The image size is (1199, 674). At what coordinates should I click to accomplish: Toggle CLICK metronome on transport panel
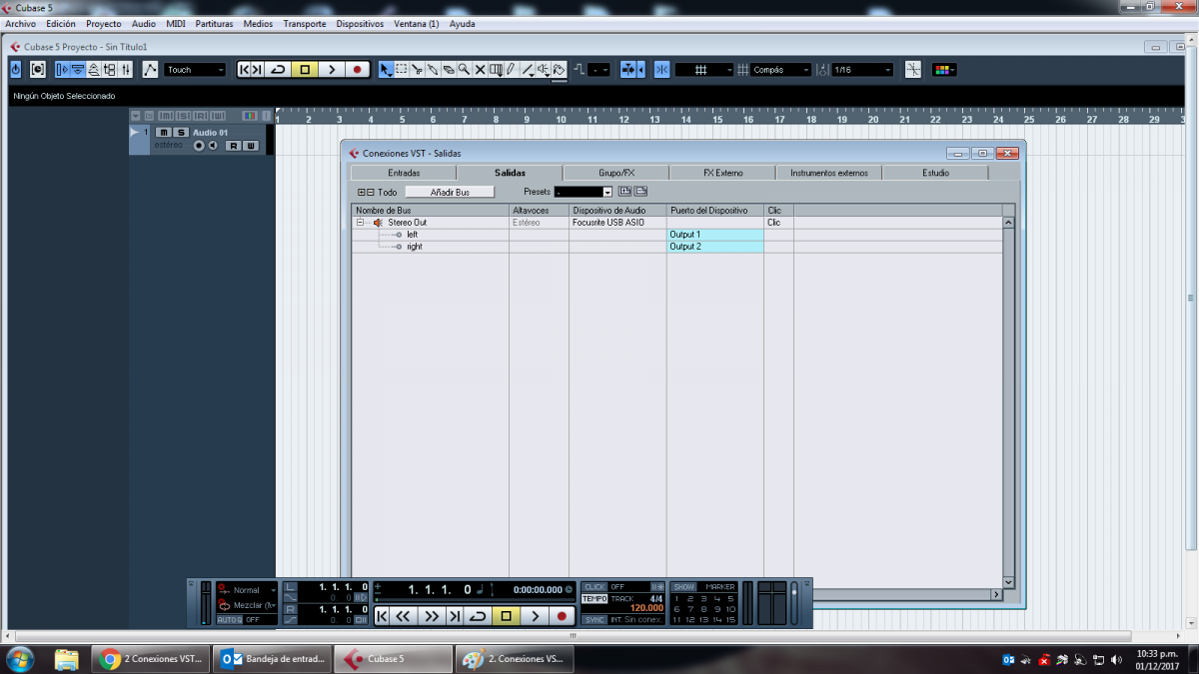point(595,586)
